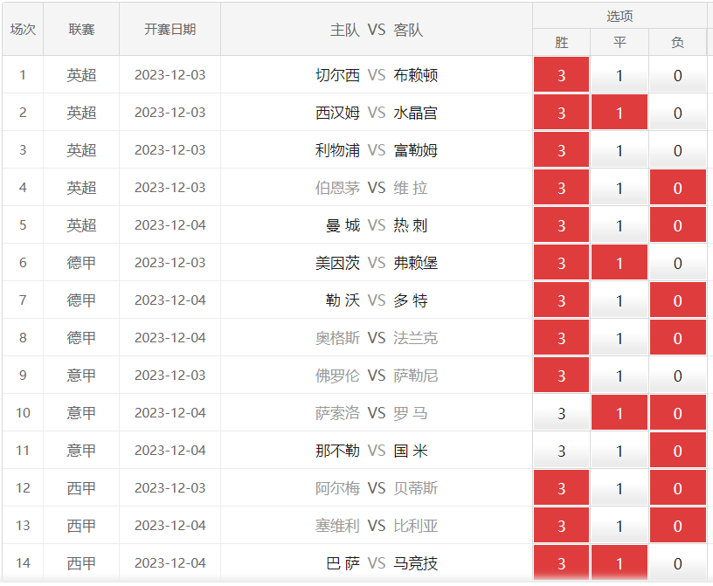Select win option 3 for 萨索洛 VS 罗马
The height and width of the screenshot is (586, 713).
click(x=561, y=413)
